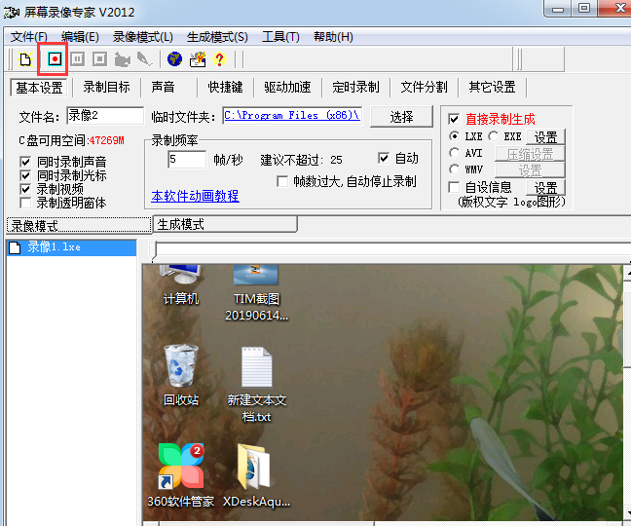
Task: Open the C:\Program Files (x86)\ folder link
Action: tap(292, 116)
